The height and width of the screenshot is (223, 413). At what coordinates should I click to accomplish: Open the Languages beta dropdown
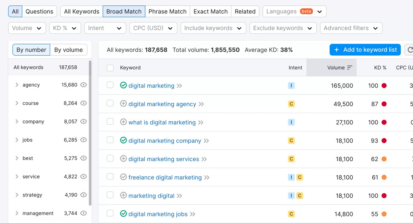[x=294, y=12]
